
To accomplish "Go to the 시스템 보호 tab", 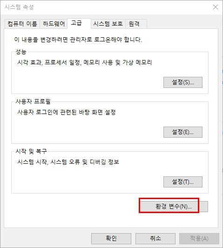I will 108,24.
